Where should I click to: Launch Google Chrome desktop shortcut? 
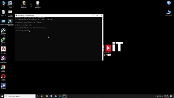[4, 68]
